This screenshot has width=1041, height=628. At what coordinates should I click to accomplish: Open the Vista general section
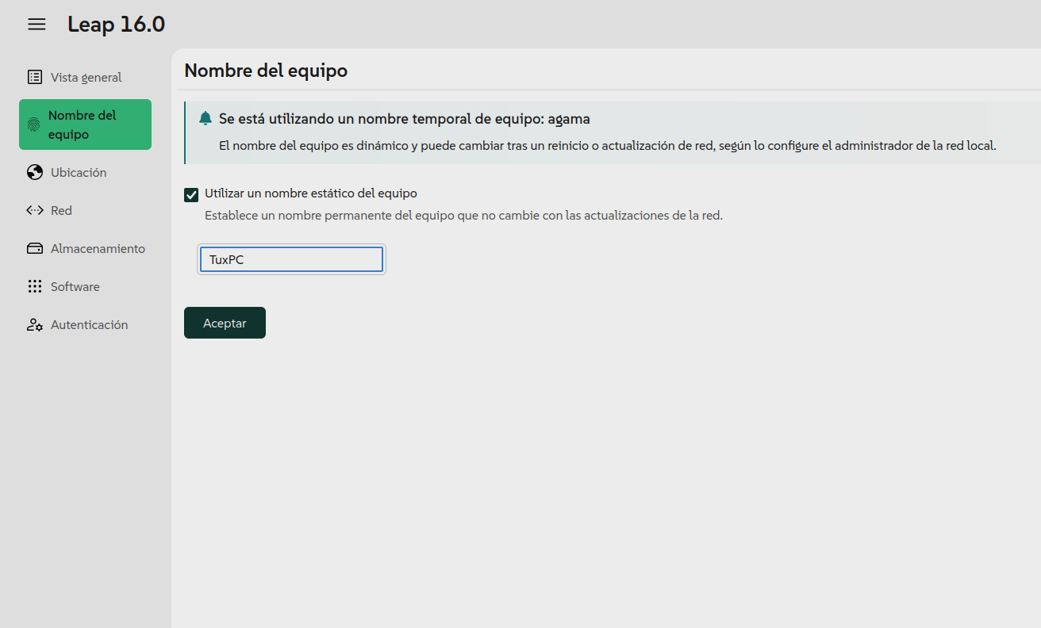(86, 77)
